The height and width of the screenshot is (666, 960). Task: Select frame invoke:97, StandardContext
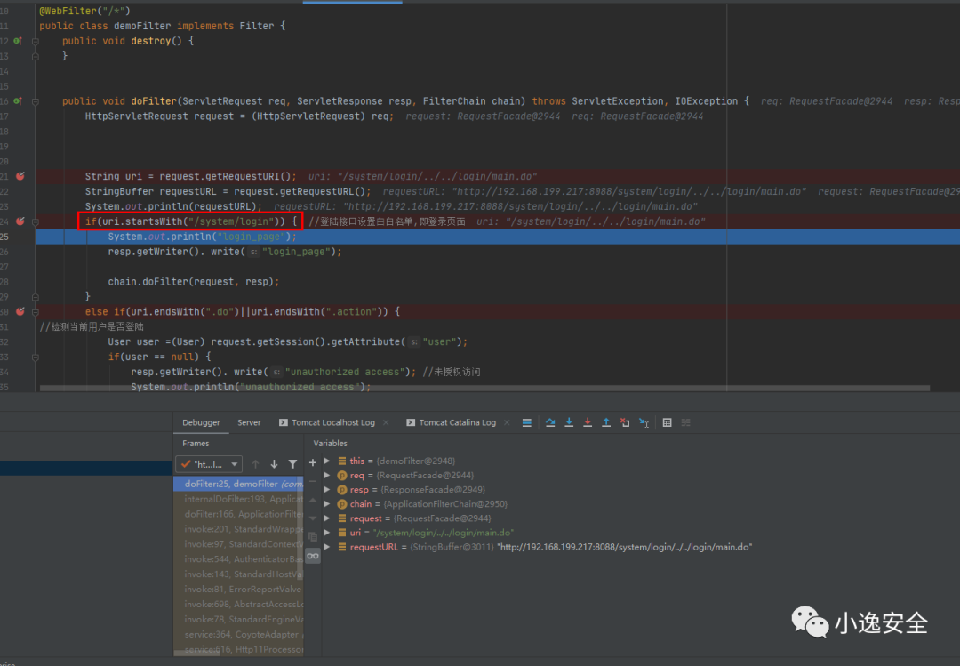point(239,544)
